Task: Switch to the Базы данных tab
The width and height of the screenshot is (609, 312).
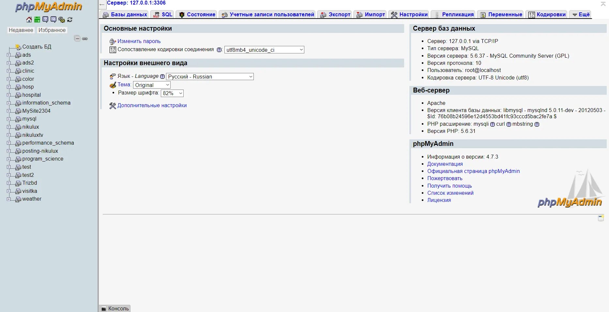Action: [x=125, y=14]
